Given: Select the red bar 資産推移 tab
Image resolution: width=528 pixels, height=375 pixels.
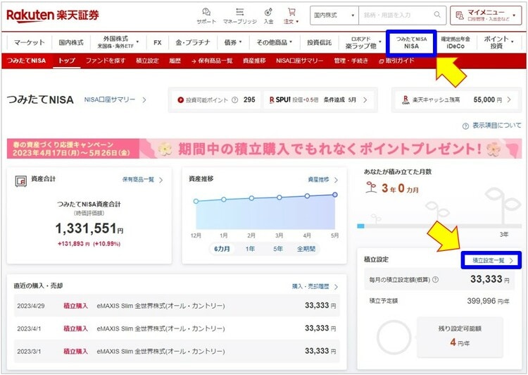Looking at the screenshot, I should (254, 61).
